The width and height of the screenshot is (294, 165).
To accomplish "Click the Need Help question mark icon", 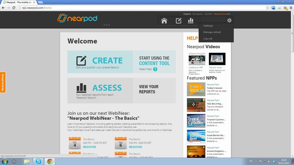I will 155,69.
